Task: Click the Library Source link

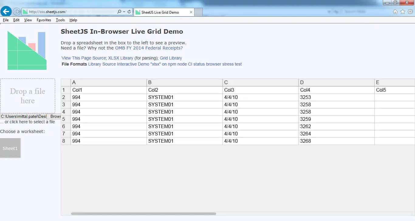Action: point(102,64)
